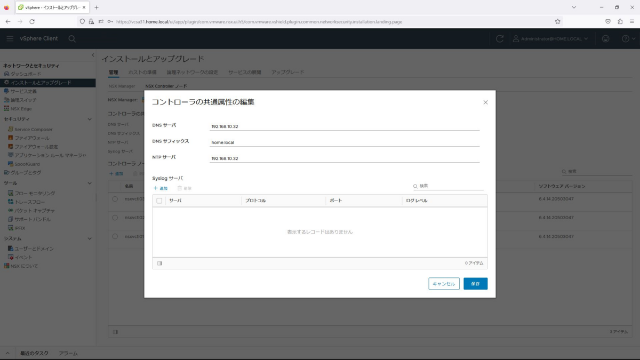Open the Firefox extensions icon
The width and height of the screenshot is (640, 360).
(x=620, y=21)
